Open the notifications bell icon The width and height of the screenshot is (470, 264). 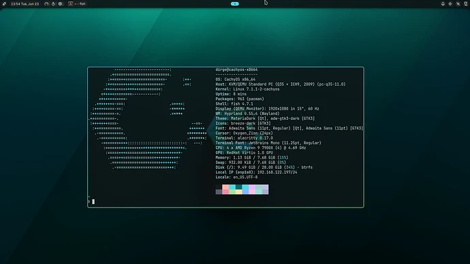pyautogui.click(x=443, y=4)
